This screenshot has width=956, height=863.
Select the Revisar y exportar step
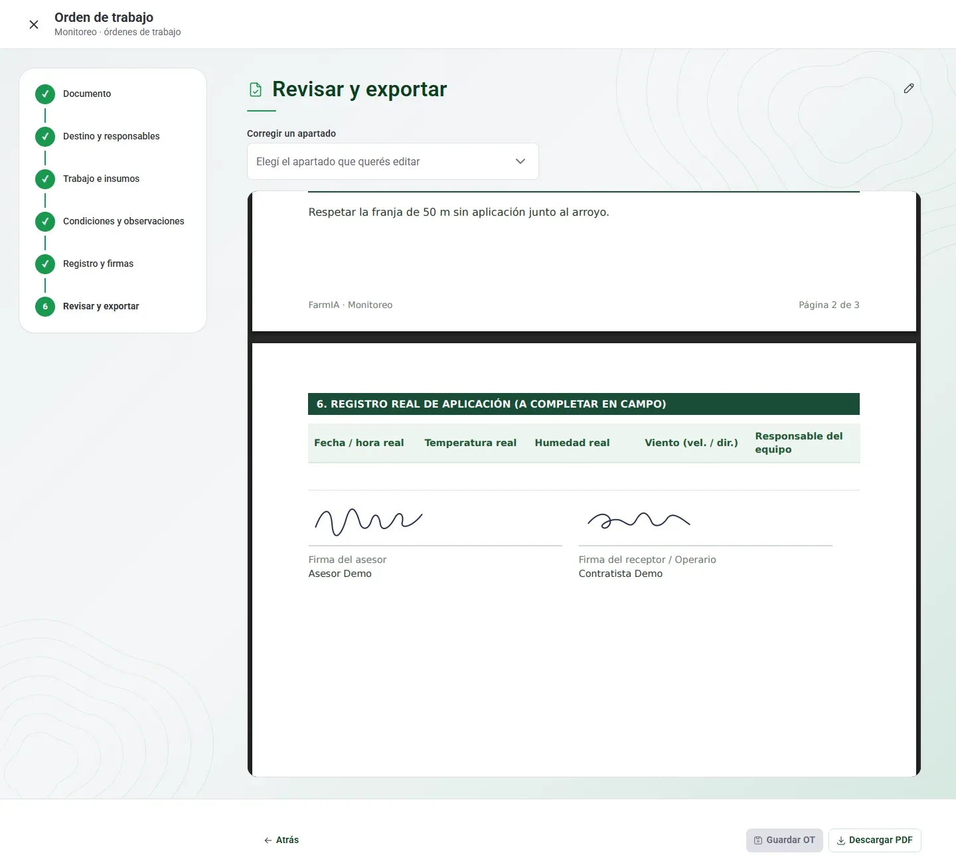click(x=101, y=306)
